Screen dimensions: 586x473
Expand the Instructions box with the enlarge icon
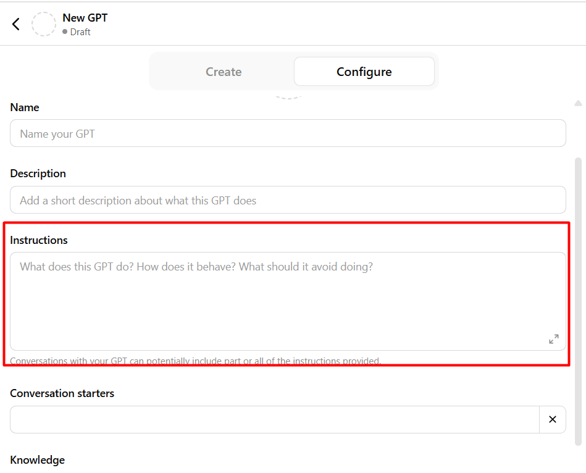553,339
